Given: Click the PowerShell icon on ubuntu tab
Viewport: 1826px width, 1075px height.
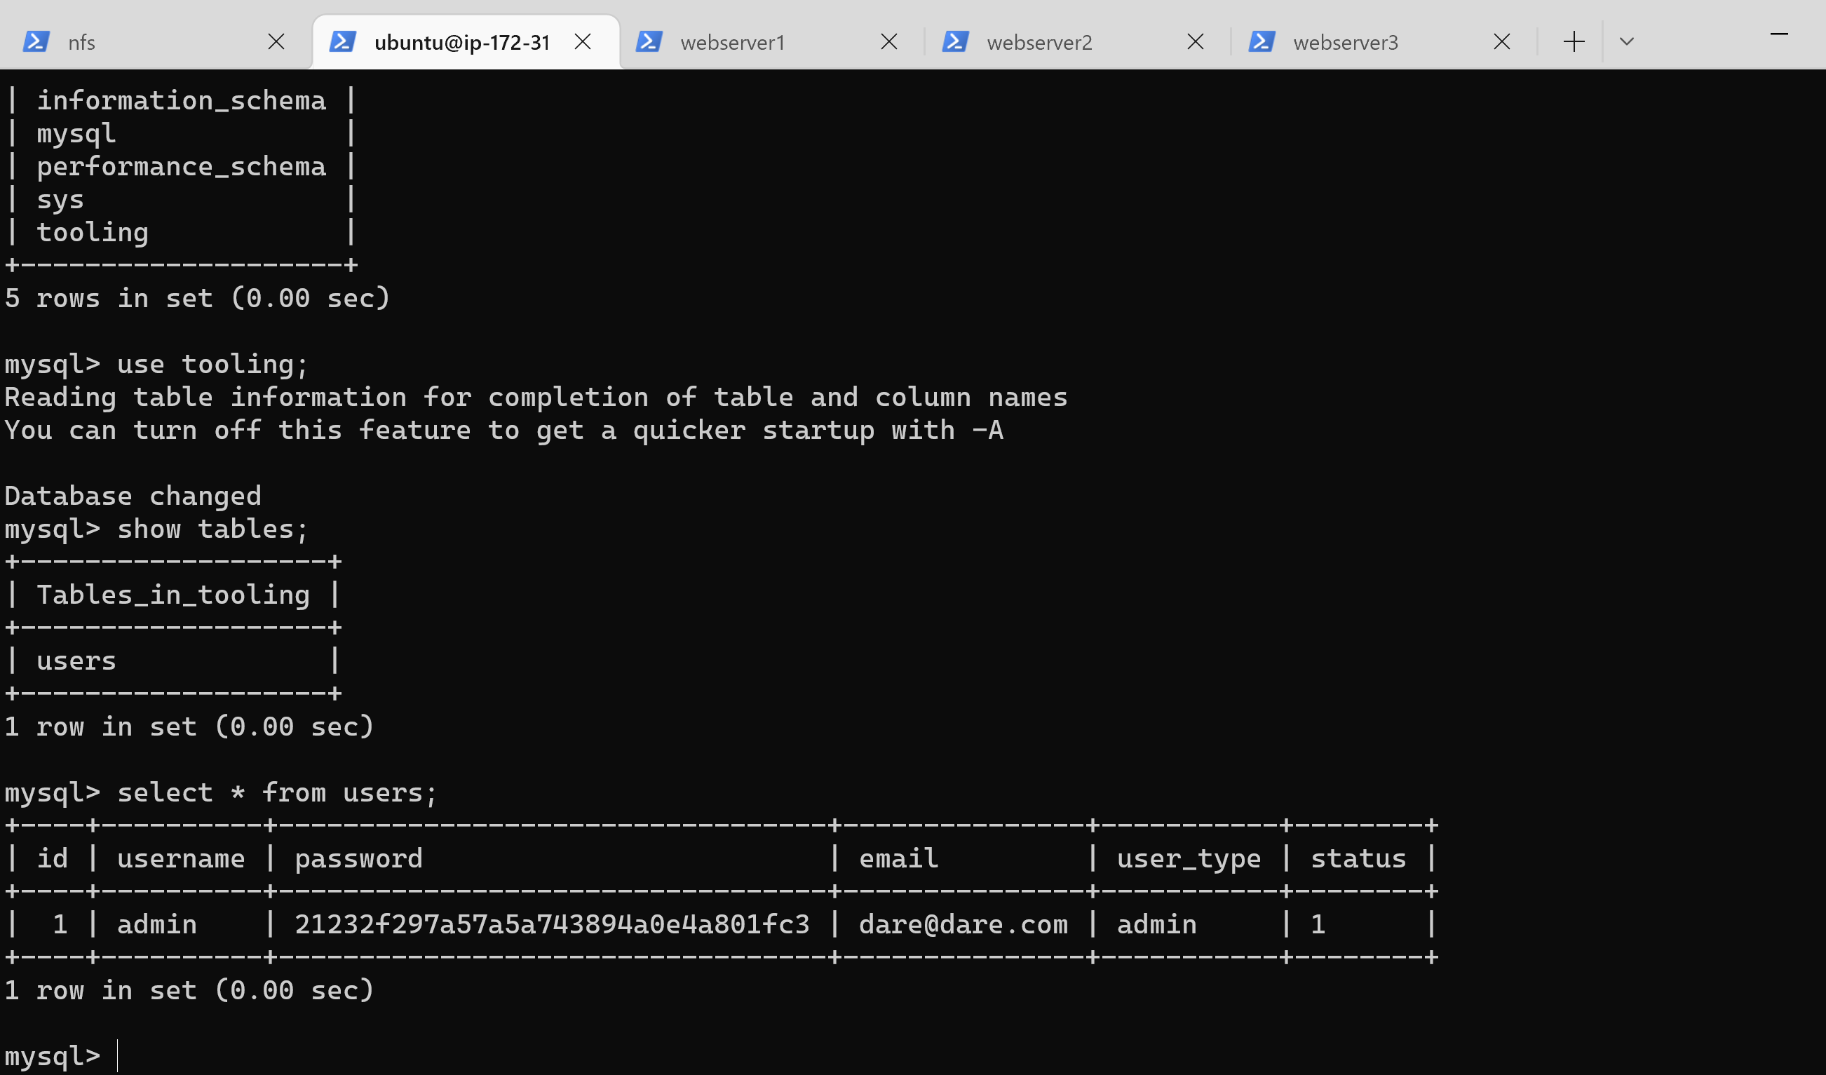Looking at the screenshot, I should click(x=342, y=42).
